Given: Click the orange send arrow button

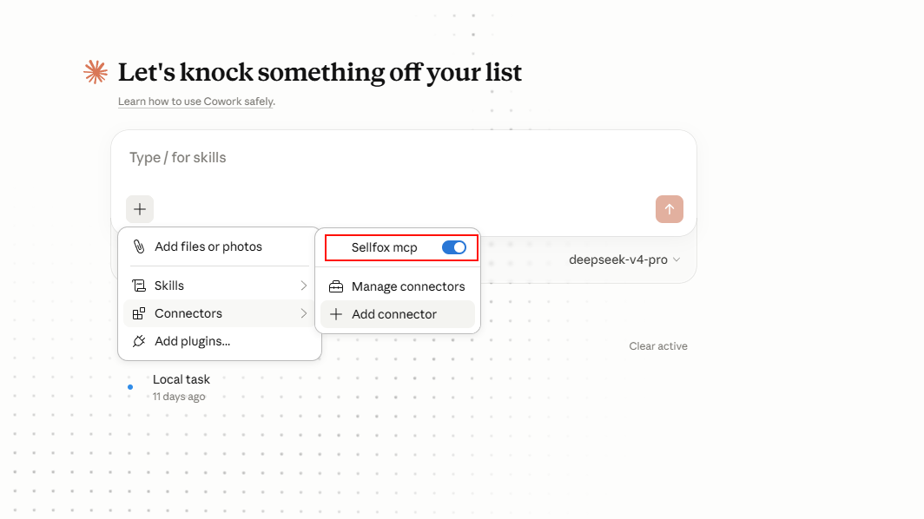Looking at the screenshot, I should 670,209.
